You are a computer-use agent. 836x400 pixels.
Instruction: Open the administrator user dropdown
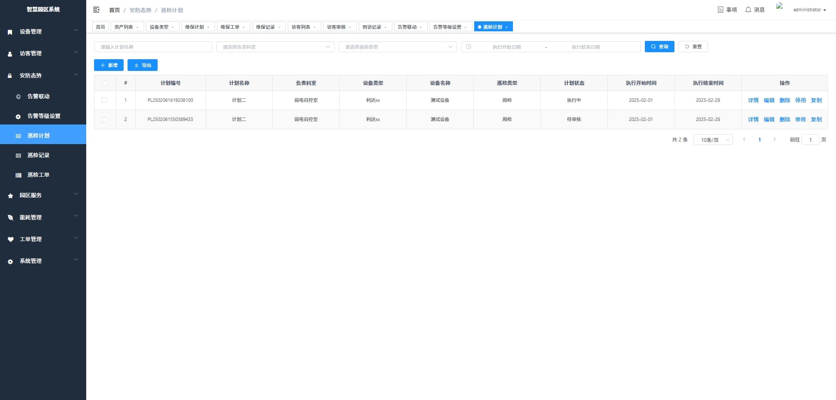(x=809, y=10)
